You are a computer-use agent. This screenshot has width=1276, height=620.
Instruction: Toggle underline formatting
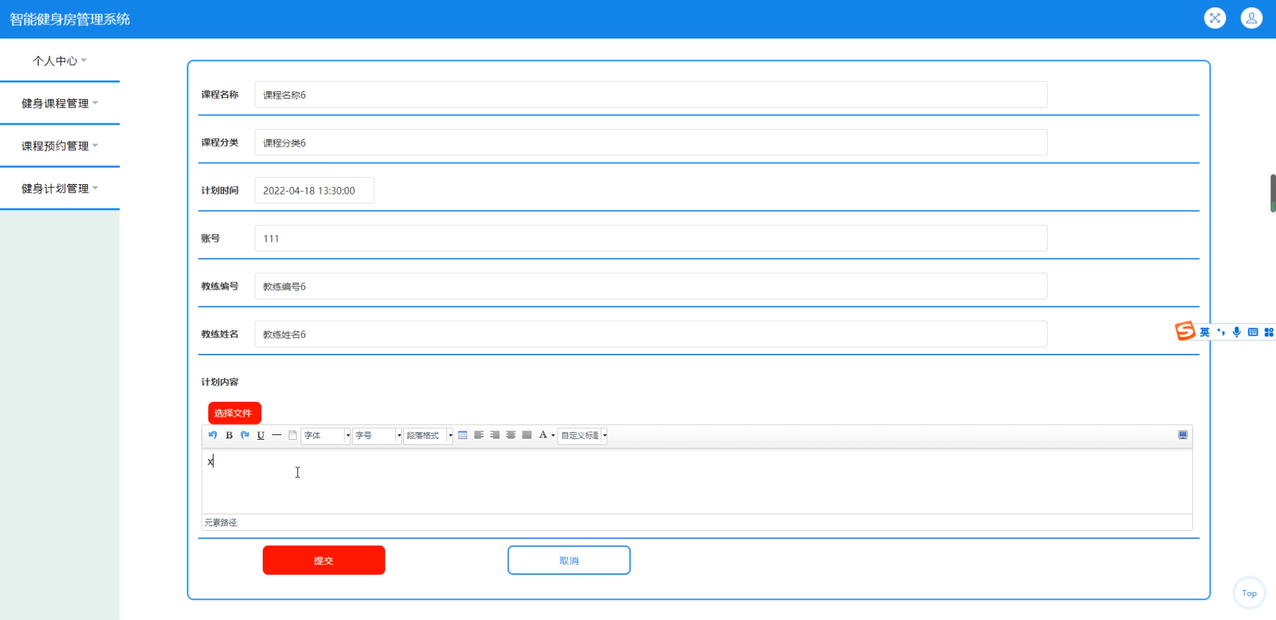point(261,435)
